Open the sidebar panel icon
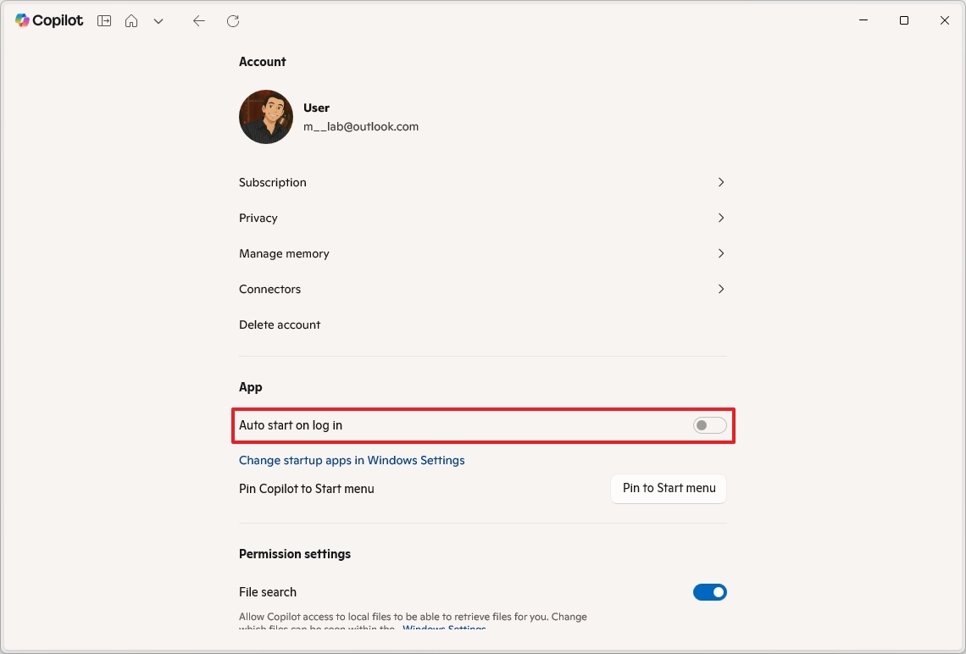 (103, 20)
